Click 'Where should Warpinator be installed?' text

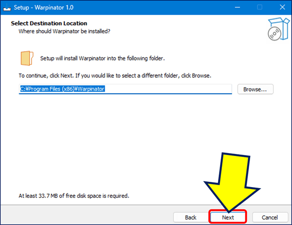(64, 31)
